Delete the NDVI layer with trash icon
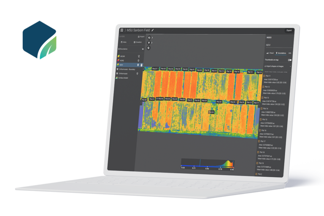Image resolution: width=324 pixels, height=216 pixels. click(141, 65)
